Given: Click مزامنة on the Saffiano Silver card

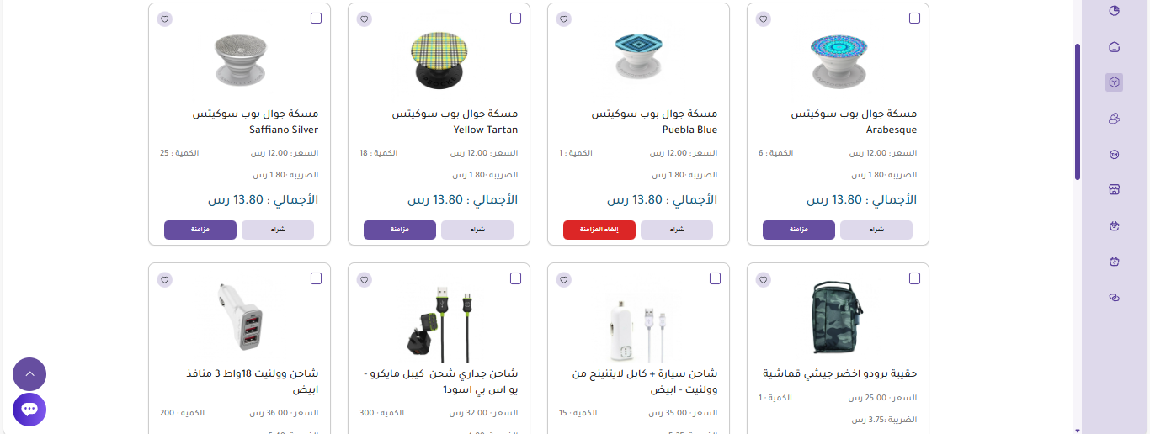Looking at the screenshot, I should (x=200, y=230).
